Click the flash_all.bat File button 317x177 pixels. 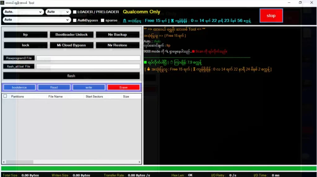pos(19,66)
